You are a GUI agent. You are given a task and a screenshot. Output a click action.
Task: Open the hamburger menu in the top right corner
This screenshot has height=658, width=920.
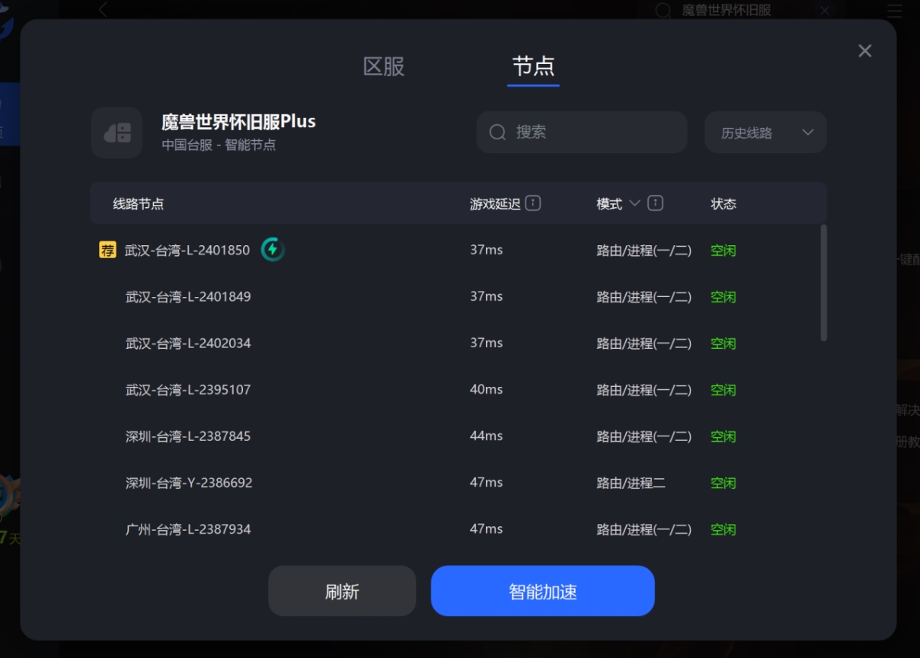pyautogui.click(x=894, y=11)
